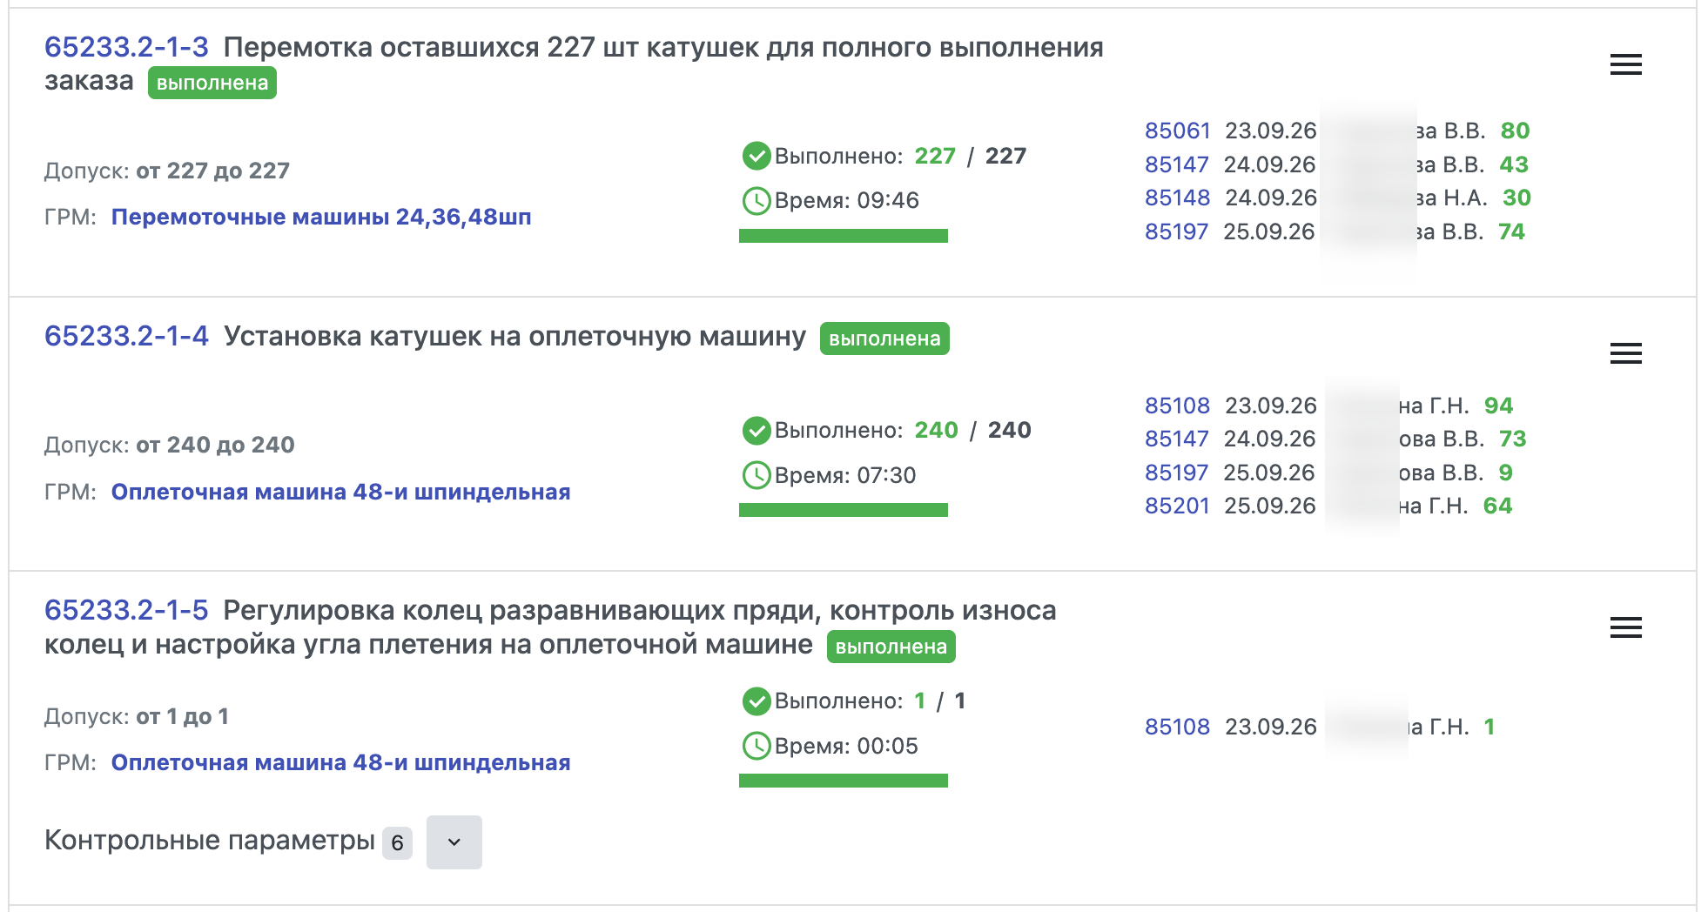
Task: Open record 85147 with quantity 43
Action: pyautogui.click(x=1176, y=164)
